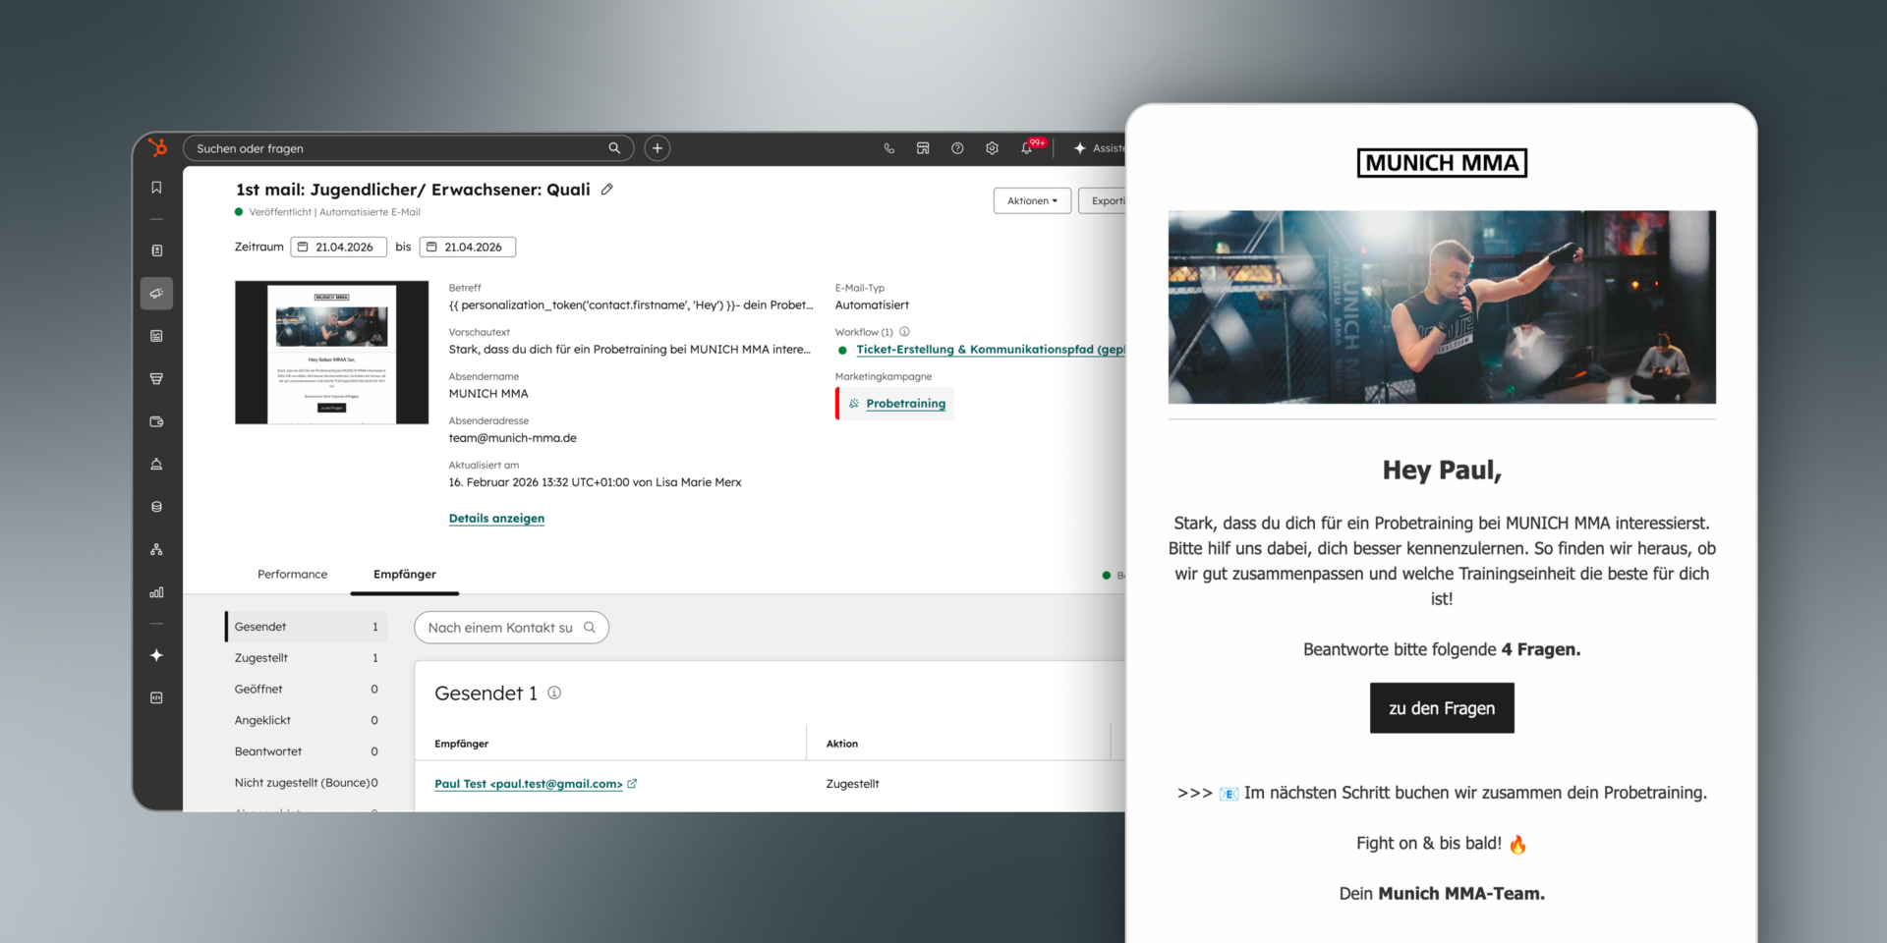Select the Angeklickt recipient filter
The width and height of the screenshot is (1887, 943).
(x=306, y=720)
